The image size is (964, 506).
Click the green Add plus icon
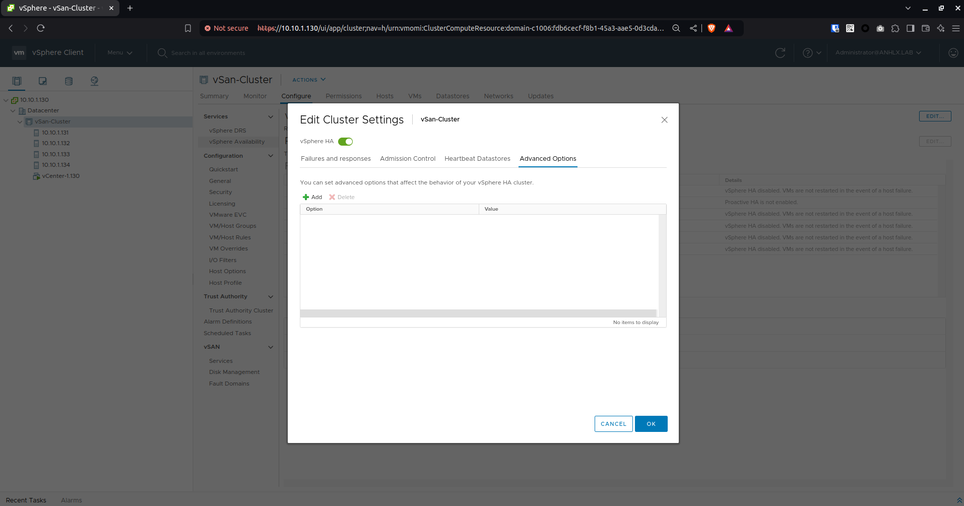point(305,197)
